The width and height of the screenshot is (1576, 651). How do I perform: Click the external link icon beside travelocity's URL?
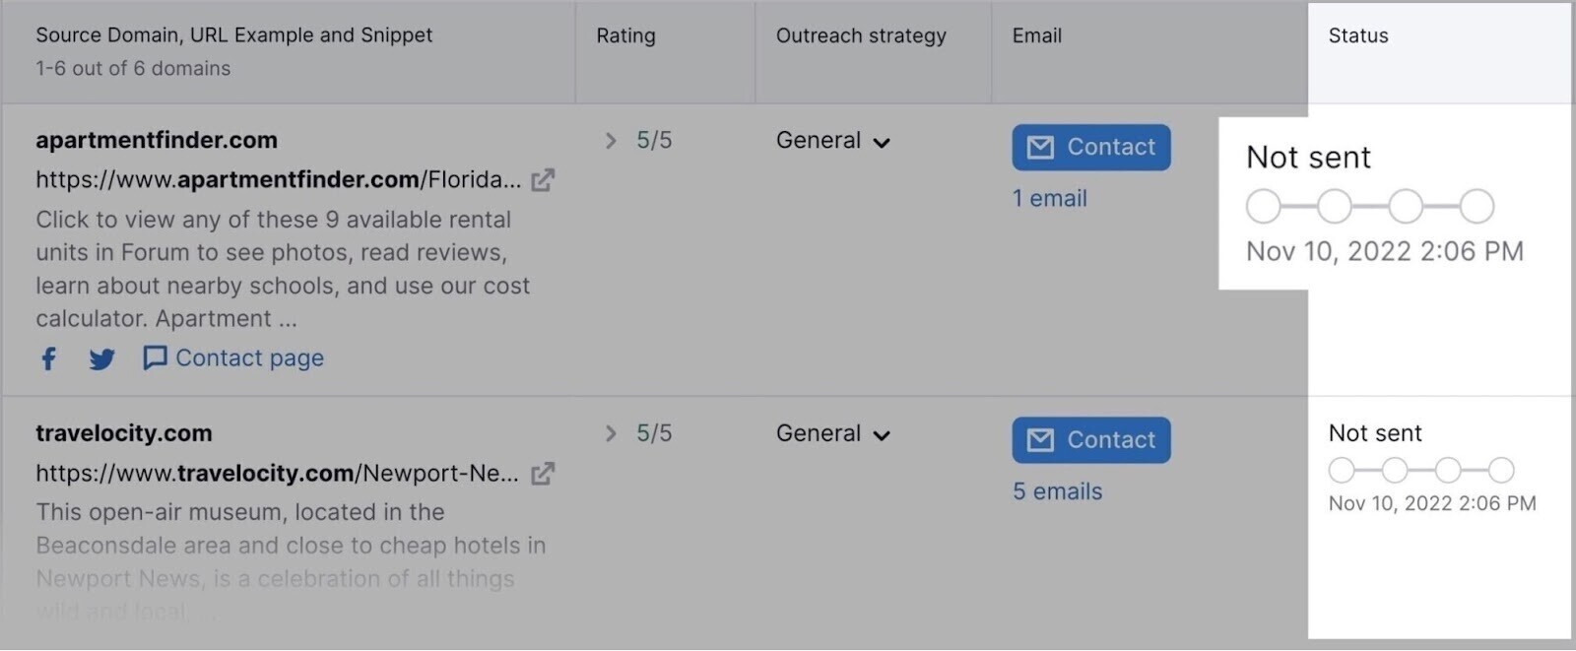543,473
